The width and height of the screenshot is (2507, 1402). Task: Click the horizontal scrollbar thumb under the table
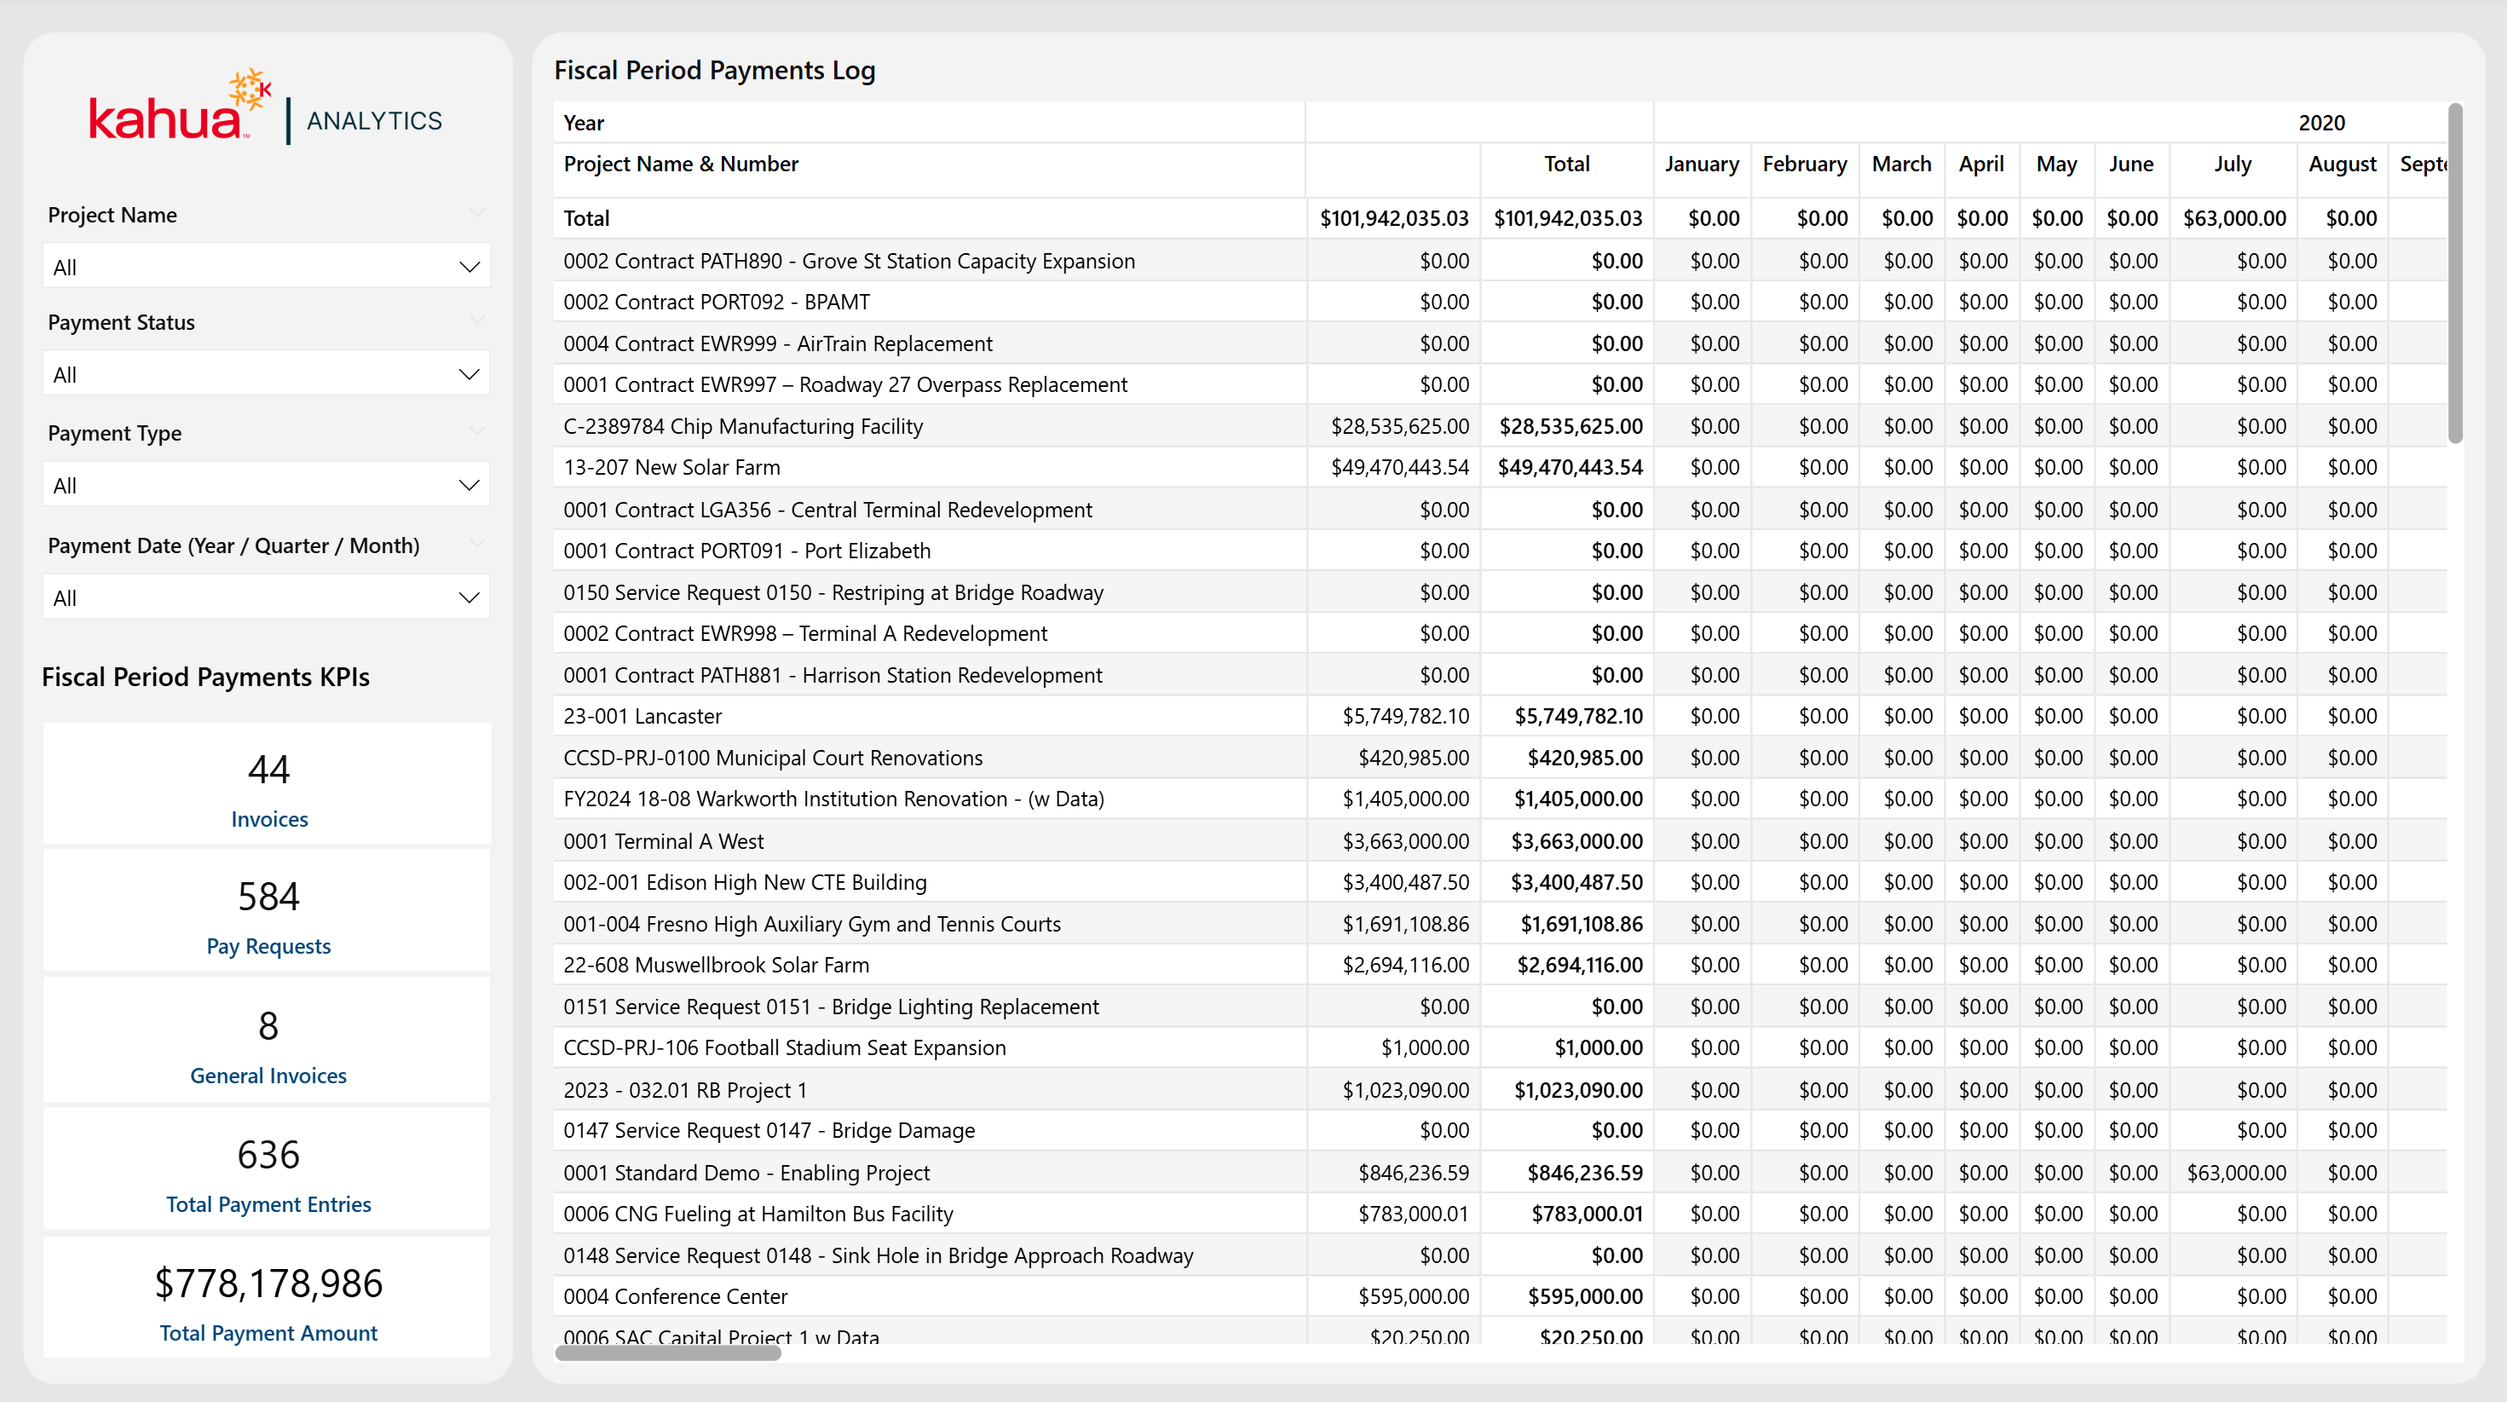pos(667,1353)
